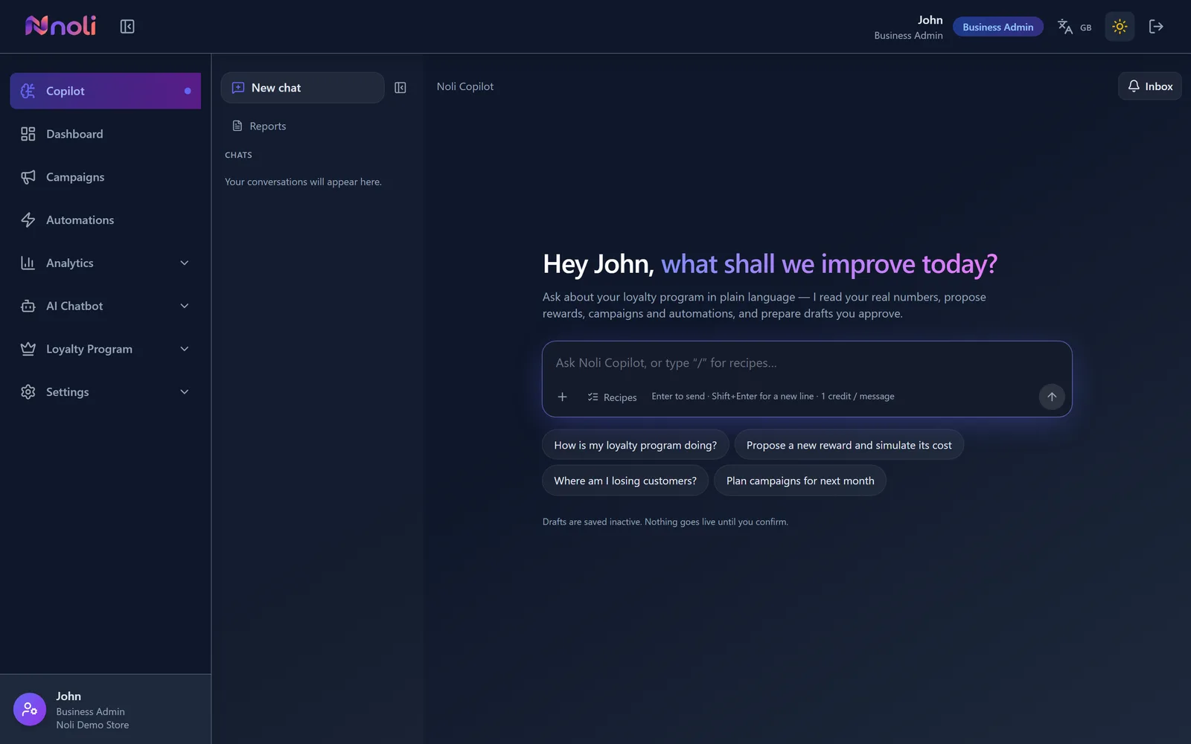
Task: Click the Noli logo
Action: tap(60, 26)
